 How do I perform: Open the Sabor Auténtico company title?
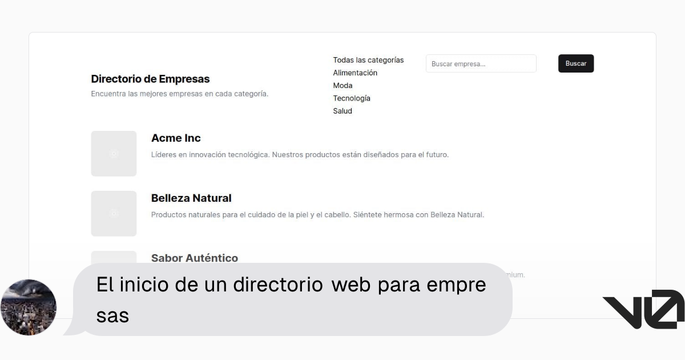click(x=195, y=258)
